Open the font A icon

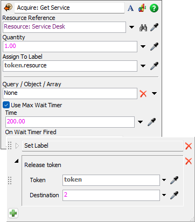pos(131,8)
